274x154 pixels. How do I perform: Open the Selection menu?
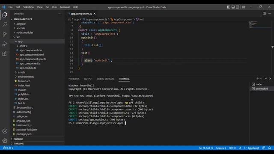coord(29,7)
